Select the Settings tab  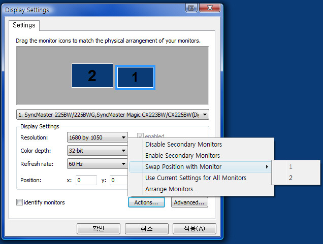(x=24, y=25)
